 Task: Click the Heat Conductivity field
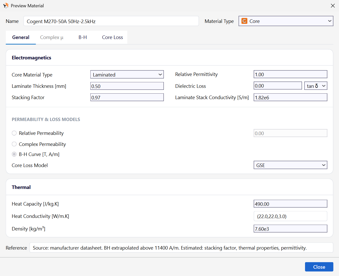[290, 216]
